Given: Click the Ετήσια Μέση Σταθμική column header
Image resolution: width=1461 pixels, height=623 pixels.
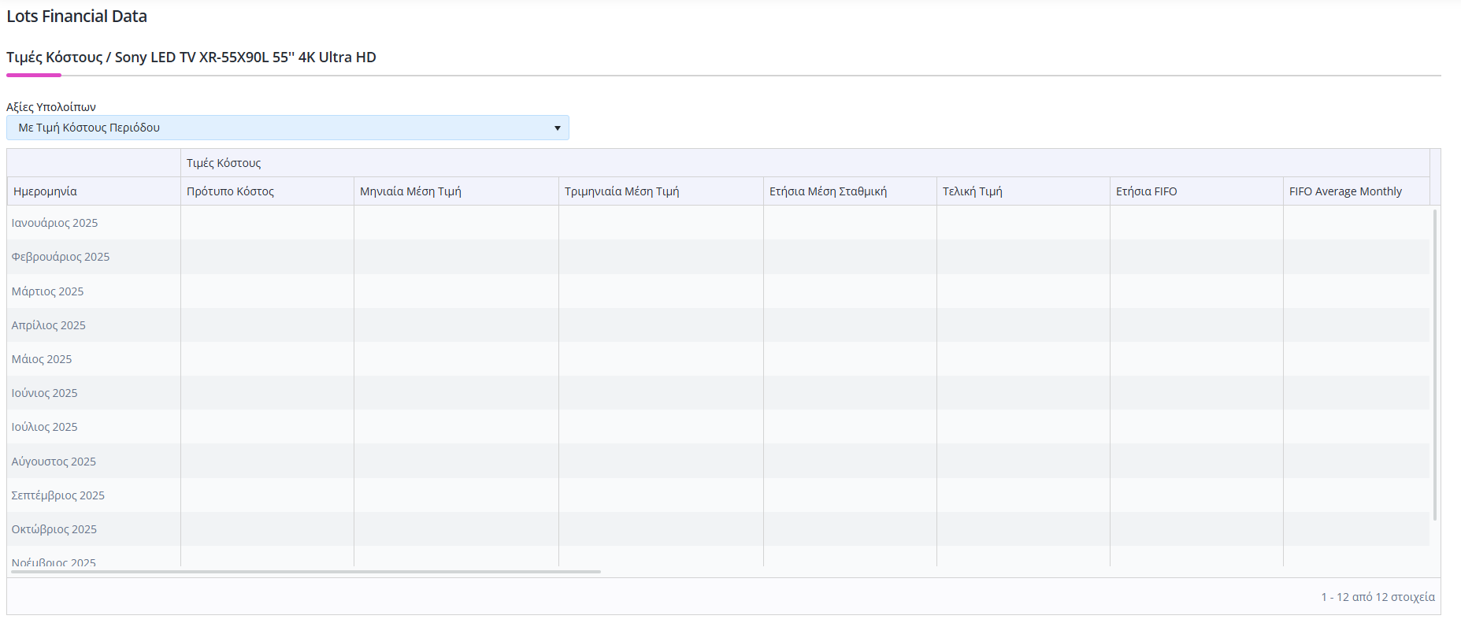Looking at the screenshot, I should (850, 191).
